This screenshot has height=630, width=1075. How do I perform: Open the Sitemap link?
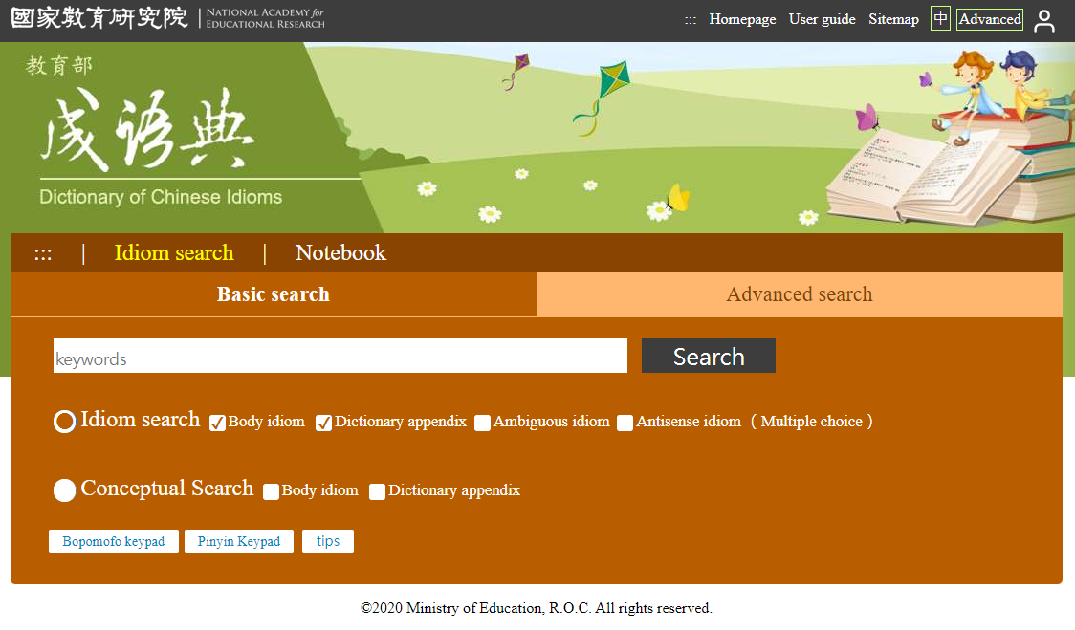893,19
